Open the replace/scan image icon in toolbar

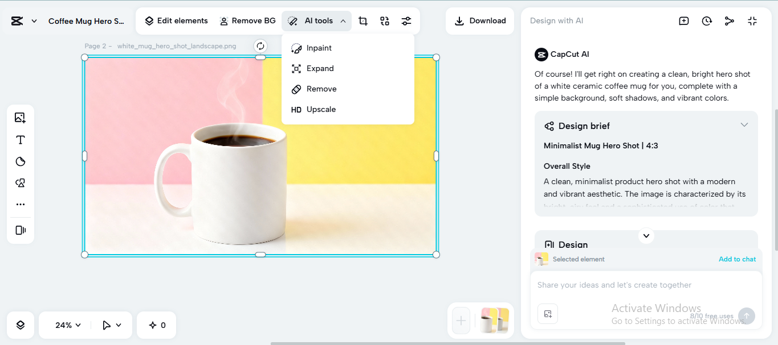385,21
